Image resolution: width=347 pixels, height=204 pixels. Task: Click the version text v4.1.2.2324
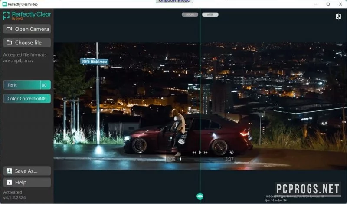click(x=14, y=197)
